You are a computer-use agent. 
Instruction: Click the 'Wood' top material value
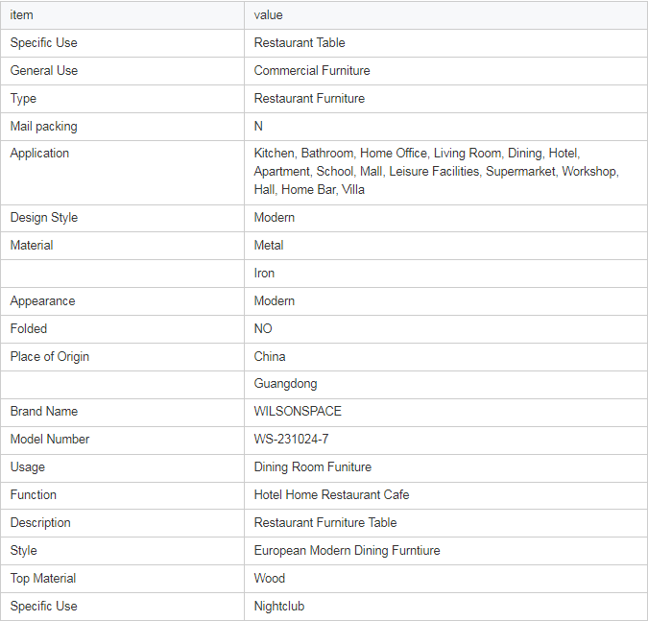click(x=270, y=578)
